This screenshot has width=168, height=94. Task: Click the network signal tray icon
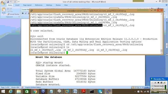(x=145, y=92)
